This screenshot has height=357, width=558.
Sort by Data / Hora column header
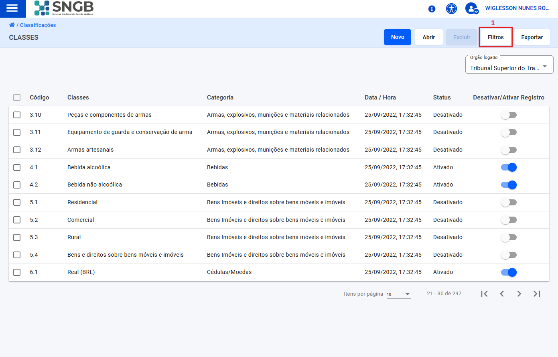[x=380, y=97]
